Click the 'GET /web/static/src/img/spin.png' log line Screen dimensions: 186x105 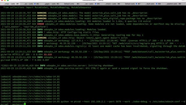point(92,43)
